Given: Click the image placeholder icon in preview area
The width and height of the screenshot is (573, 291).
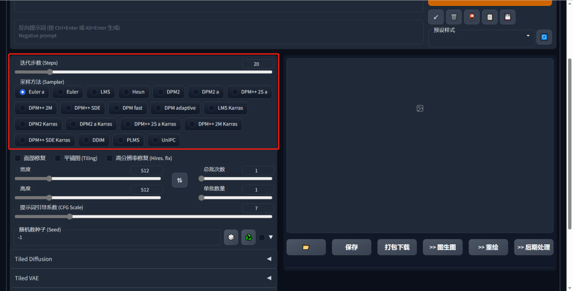Looking at the screenshot, I should tap(420, 108).
